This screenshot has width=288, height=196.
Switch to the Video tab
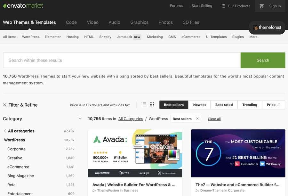(93, 22)
